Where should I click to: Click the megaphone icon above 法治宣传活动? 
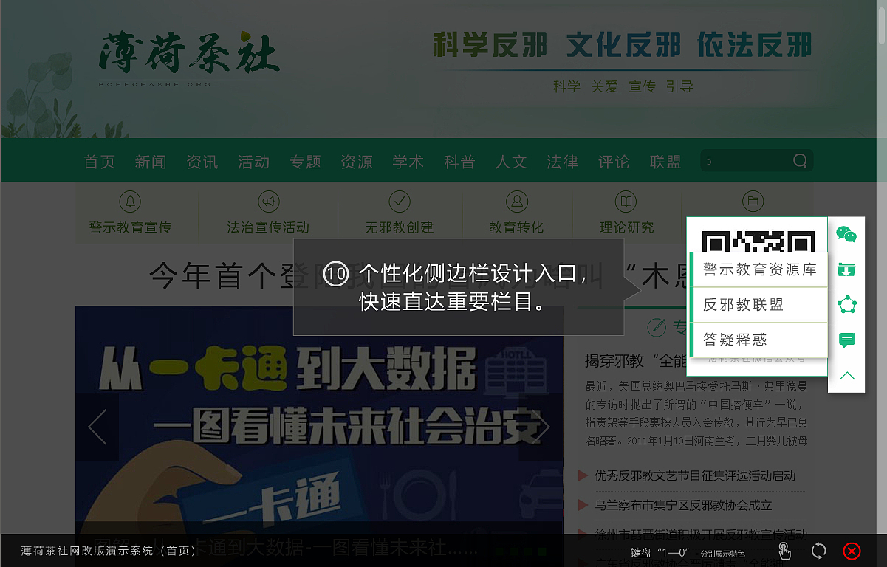coord(268,201)
